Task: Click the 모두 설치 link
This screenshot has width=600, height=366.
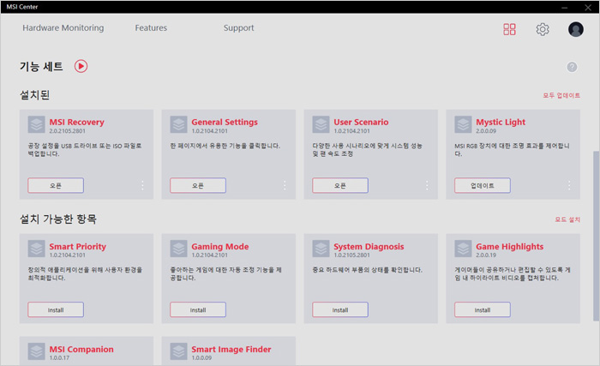Action: pyautogui.click(x=567, y=219)
